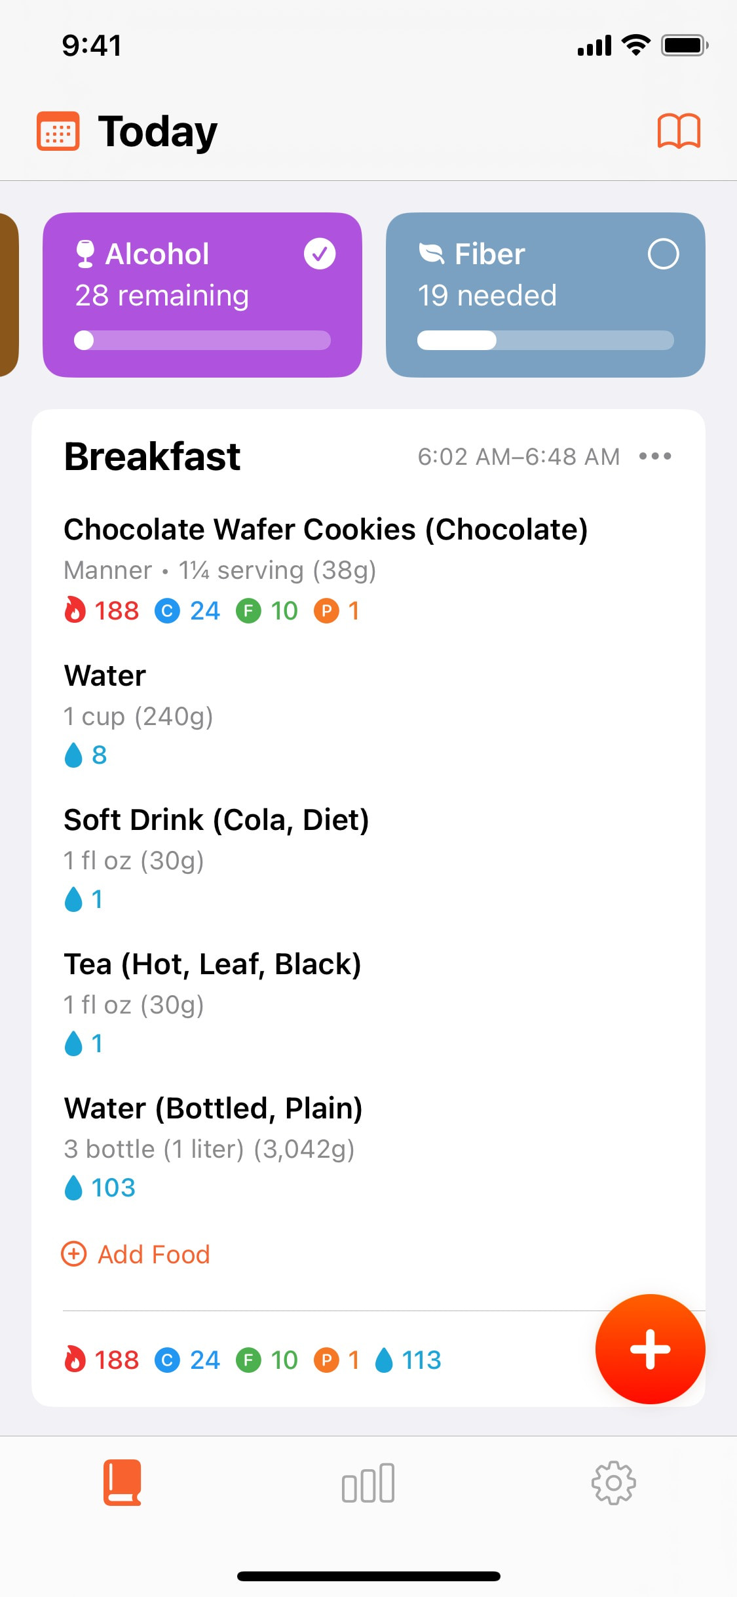
Task: Tap the Breakfast time range
Action: click(519, 457)
